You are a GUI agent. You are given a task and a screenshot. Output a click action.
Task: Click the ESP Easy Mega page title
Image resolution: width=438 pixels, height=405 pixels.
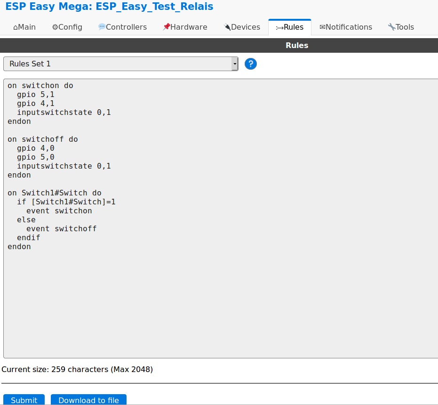tap(109, 6)
